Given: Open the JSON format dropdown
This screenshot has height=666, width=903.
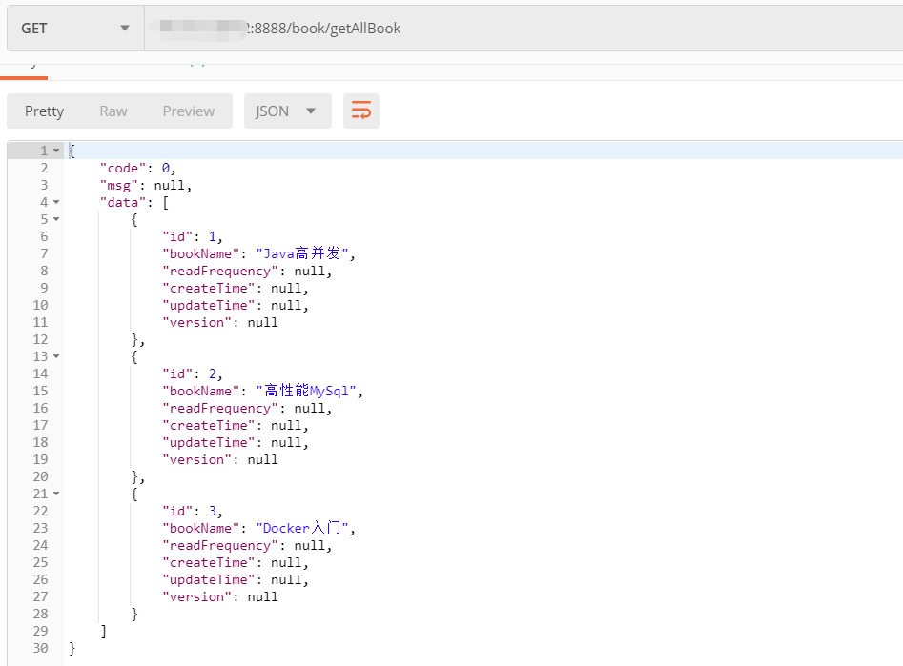Looking at the screenshot, I should (x=287, y=111).
